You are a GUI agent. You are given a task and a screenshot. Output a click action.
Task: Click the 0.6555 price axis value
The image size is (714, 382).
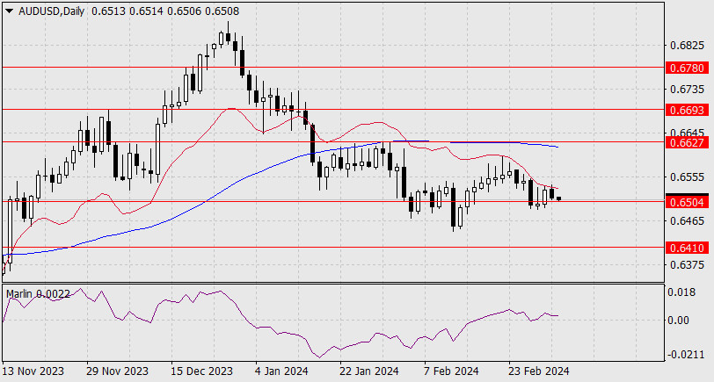click(x=687, y=177)
